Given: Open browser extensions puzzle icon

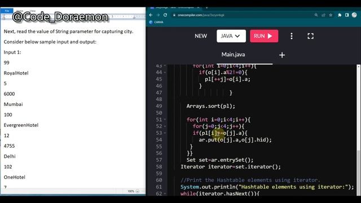Looking at the screenshot, I should coord(340,15).
